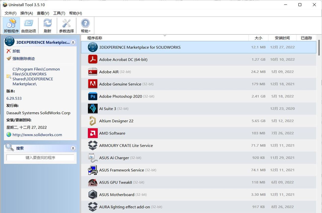Click the folder icon beside install path
The image size is (322, 213).
[9, 76]
